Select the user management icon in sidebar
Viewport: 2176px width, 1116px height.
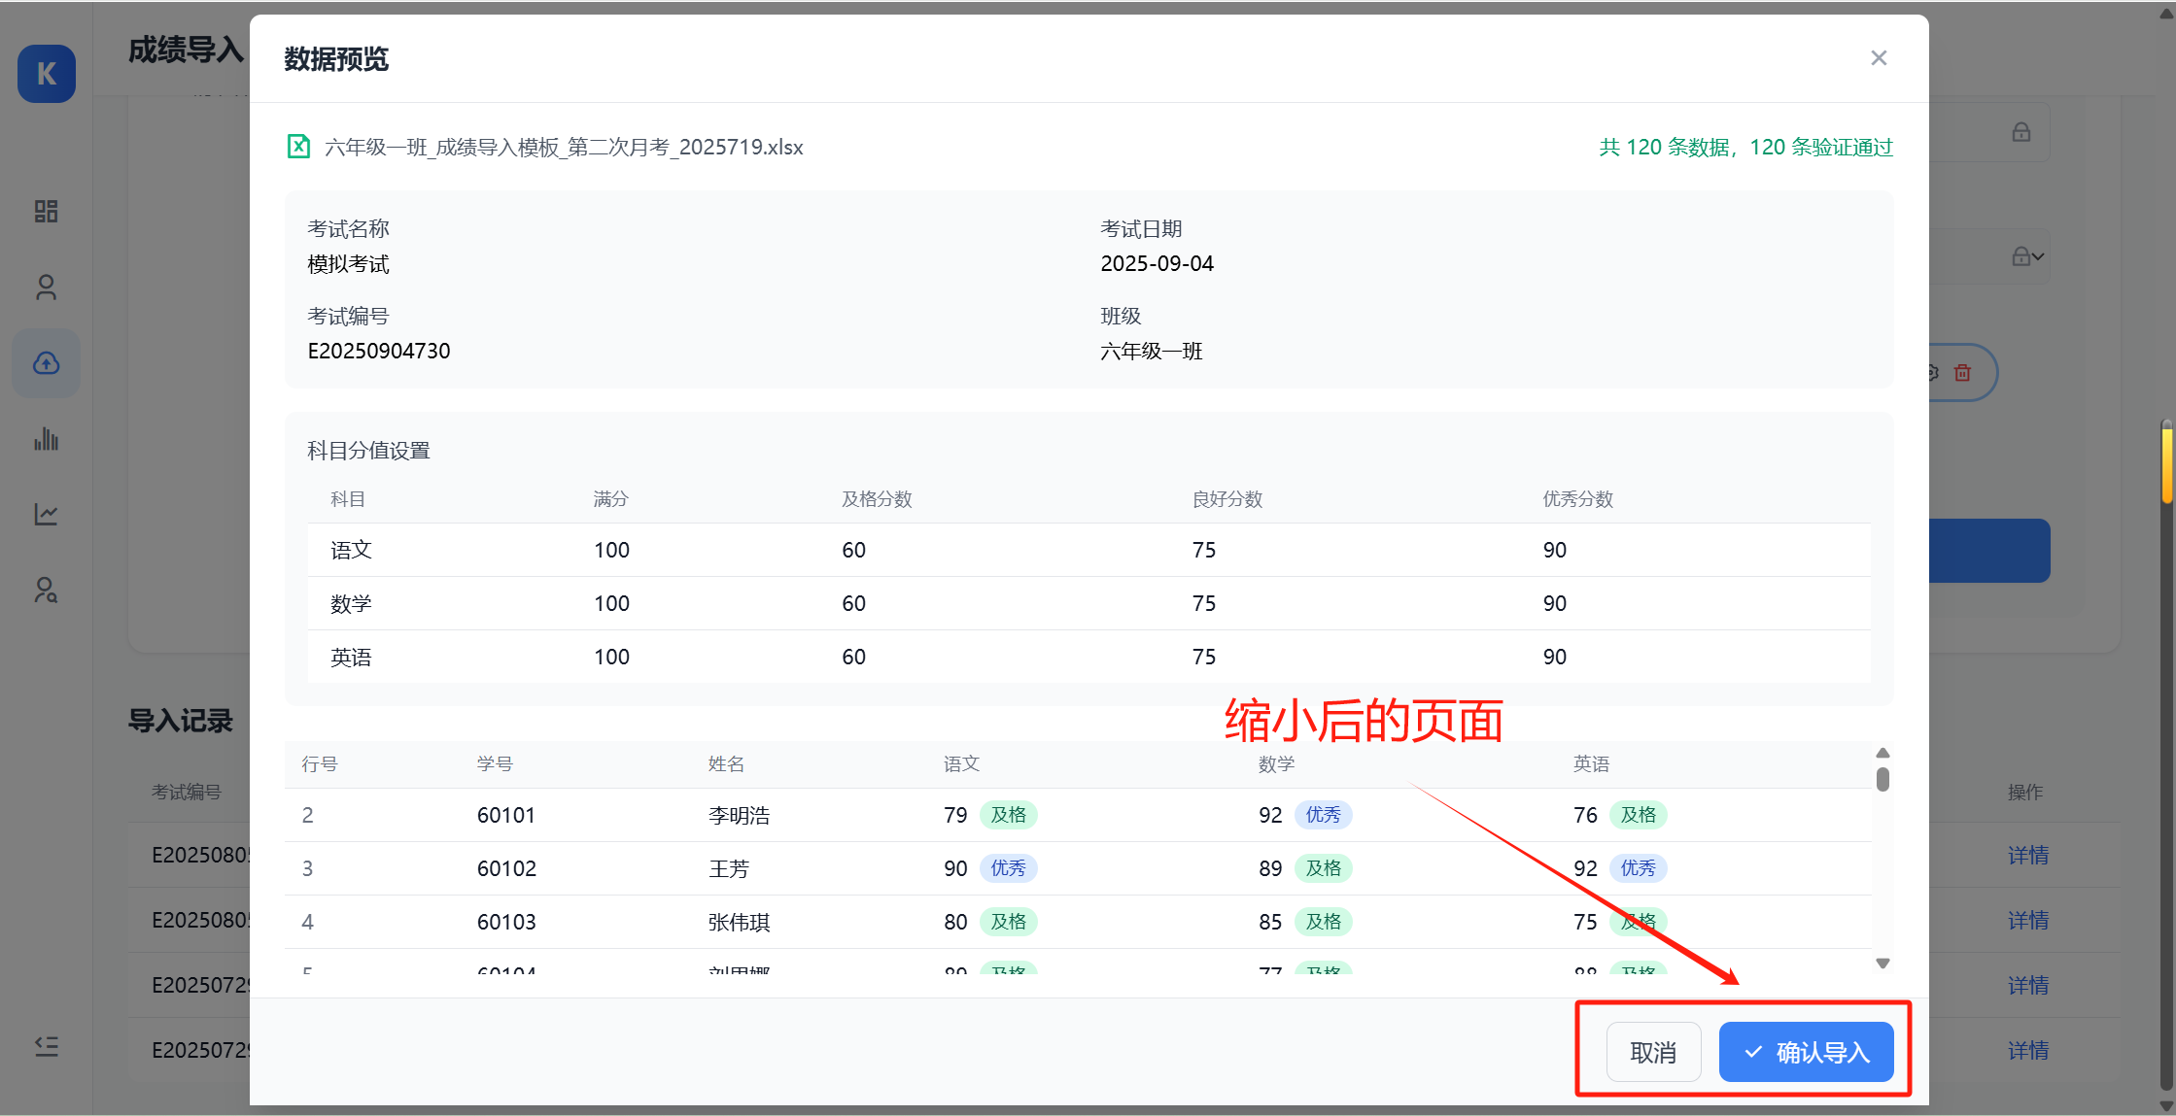(x=46, y=287)
